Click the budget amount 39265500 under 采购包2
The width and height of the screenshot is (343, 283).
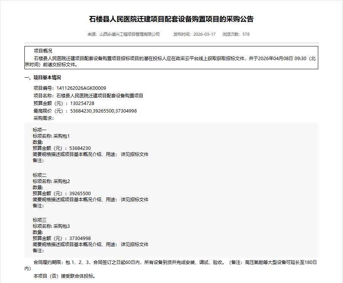tap(80, 194)
